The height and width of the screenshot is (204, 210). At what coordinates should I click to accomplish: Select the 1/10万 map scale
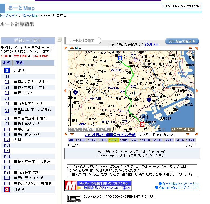pos(124,140)
